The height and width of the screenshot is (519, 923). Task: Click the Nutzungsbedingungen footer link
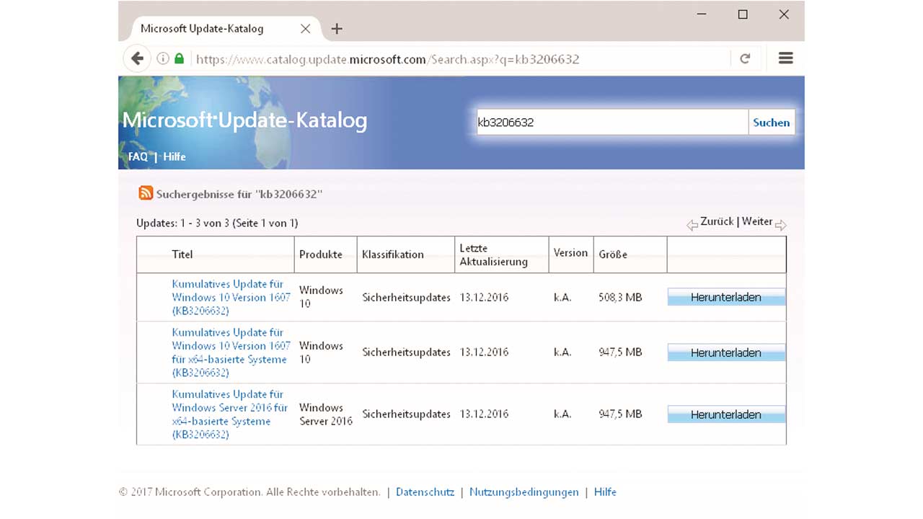(x=524, y=492)
